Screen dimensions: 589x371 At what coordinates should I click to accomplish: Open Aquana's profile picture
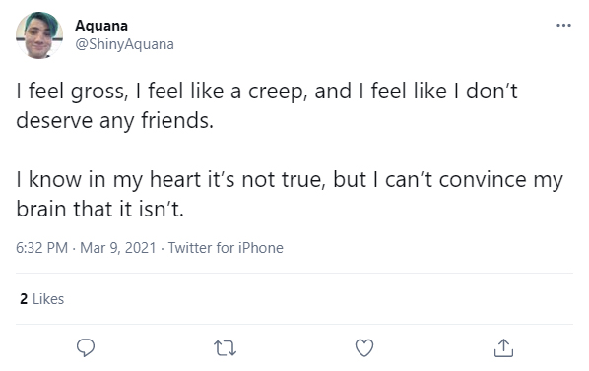click(x=39, y=35)
